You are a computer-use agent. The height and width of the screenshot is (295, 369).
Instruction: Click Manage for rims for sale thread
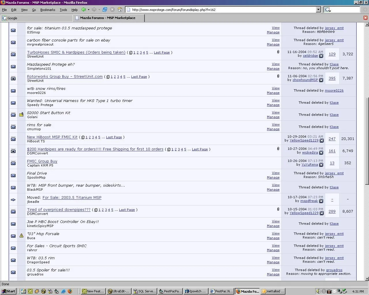tap(273, 129)
